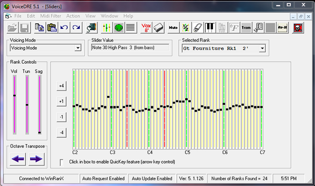Restore the inner Sliders child window
Viewport: 315px width, 186px height.
(301, 16)
